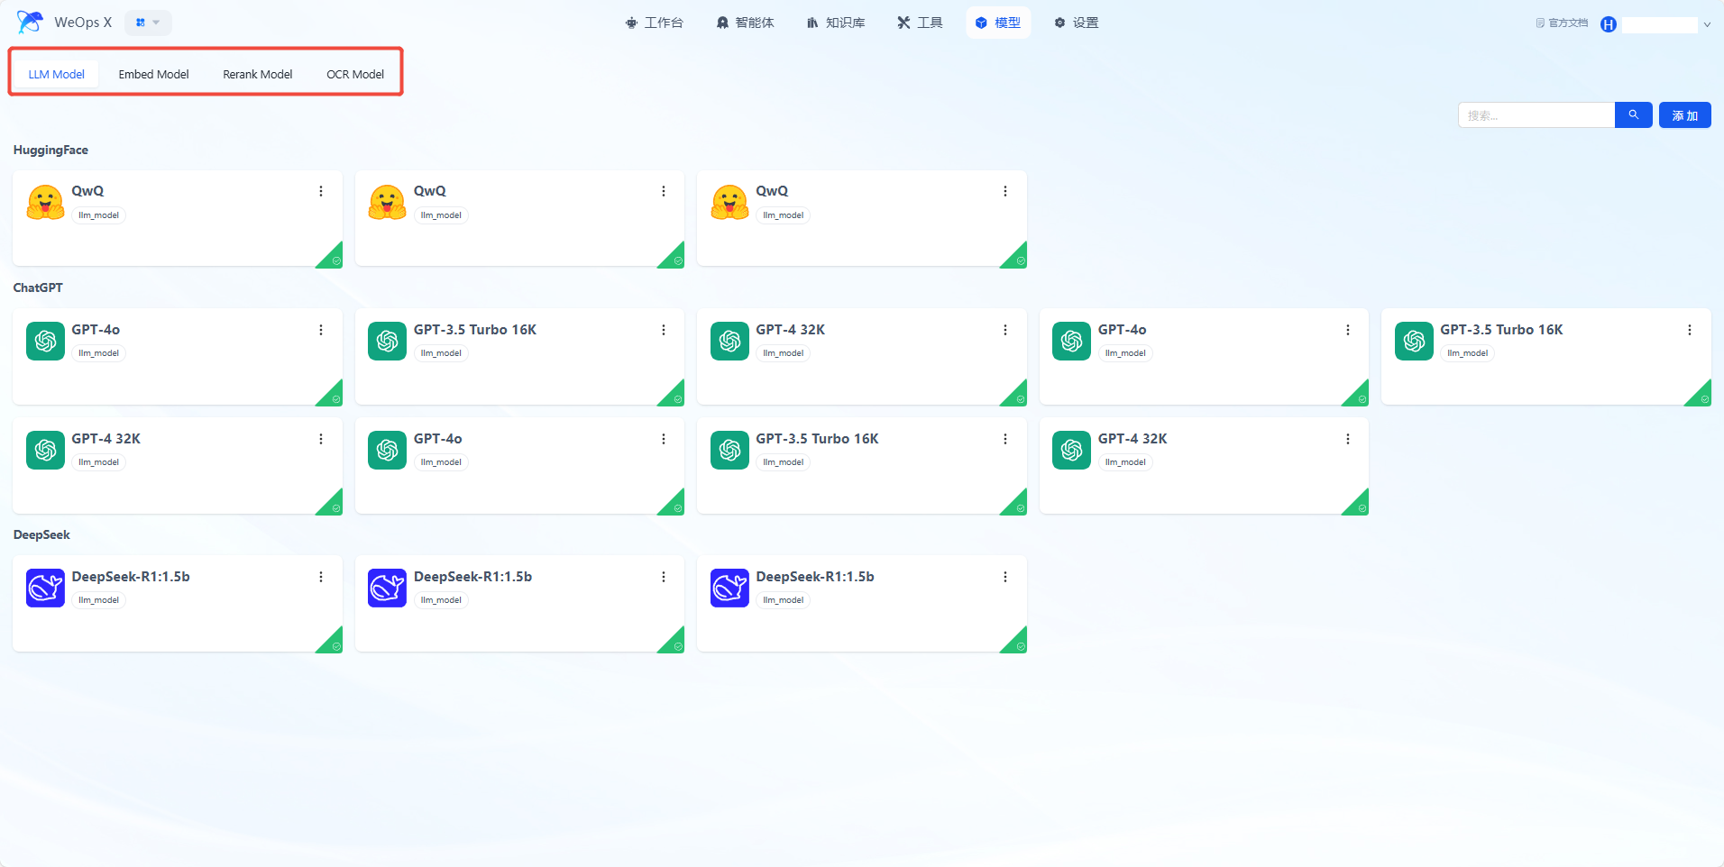Open the three-dot menu on the third QwQ card
The height and width of the screenshot is (867, 1724).
1005,191
